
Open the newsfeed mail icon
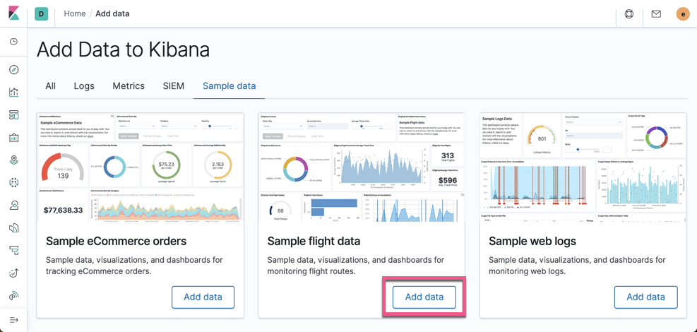655,14
